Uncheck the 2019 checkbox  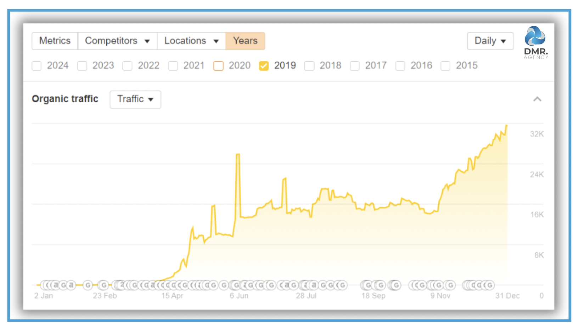(x=264, y=66)
